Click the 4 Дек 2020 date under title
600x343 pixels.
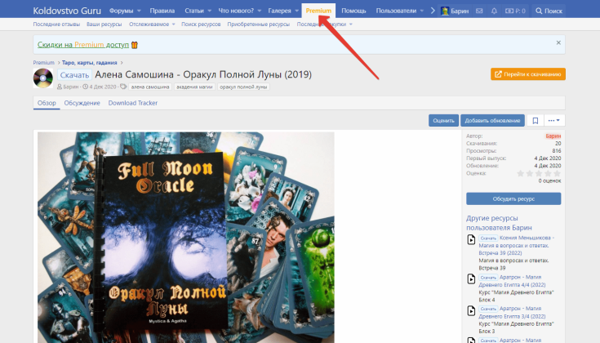coord(103,87)
